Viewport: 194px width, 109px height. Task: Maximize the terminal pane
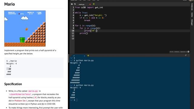186,55
